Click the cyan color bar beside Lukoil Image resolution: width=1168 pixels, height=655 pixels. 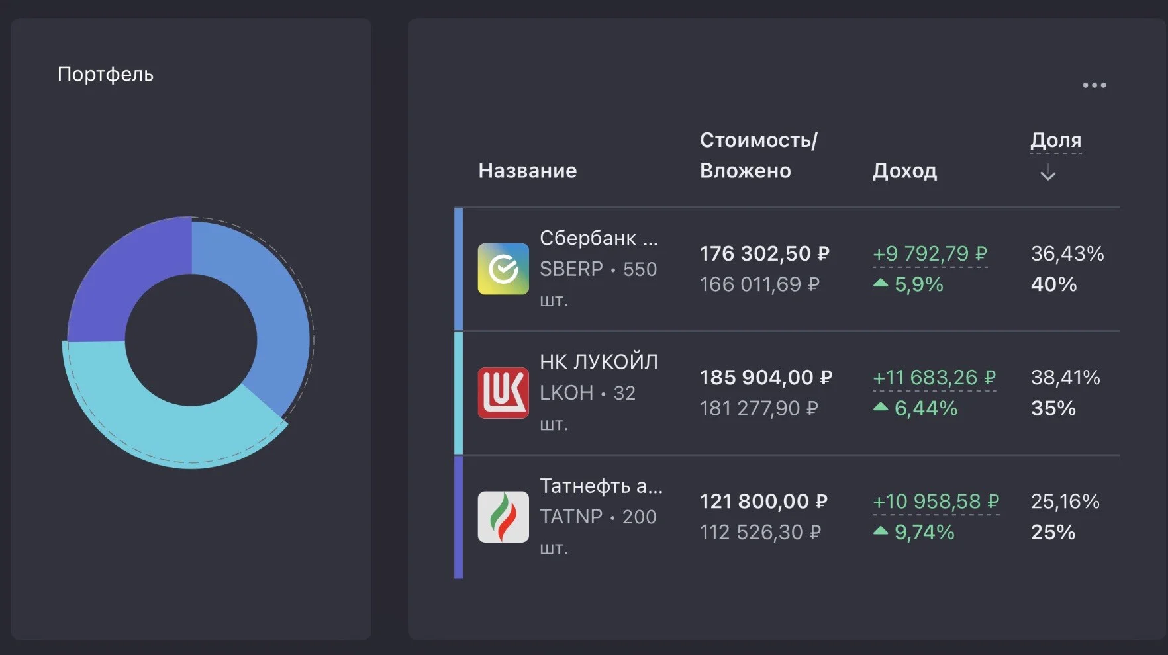click(x=458, y=393)
